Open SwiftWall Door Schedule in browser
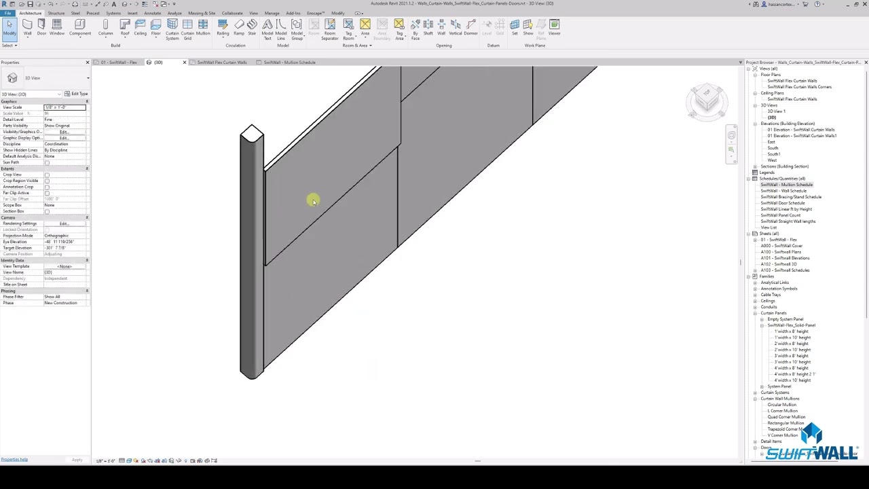The height and width of the screenshot is (489, 869). (783, 203)
